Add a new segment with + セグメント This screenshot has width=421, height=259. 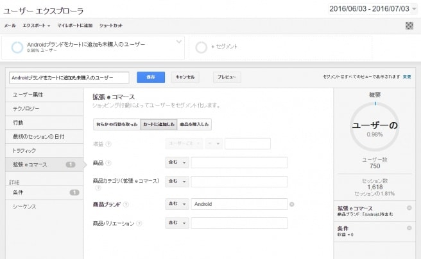pos(224,47)
